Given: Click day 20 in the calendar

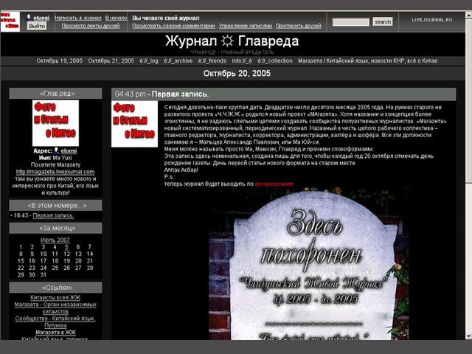Looking at the screenshot, I should [x=78, y=261].
